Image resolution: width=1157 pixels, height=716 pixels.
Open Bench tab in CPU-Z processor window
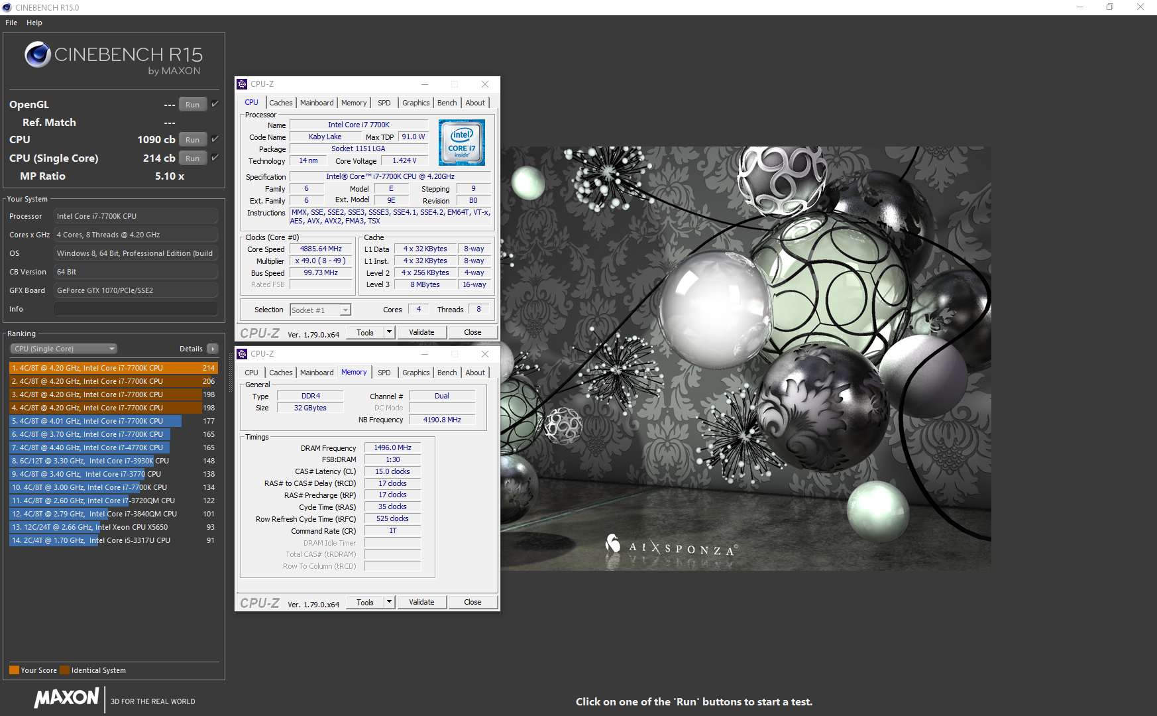click(447, 103)
